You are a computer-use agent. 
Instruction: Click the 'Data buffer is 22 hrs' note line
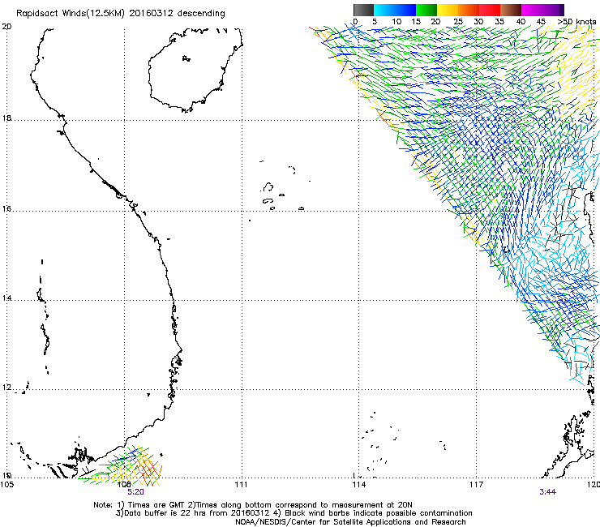click(x=294, y=513)
